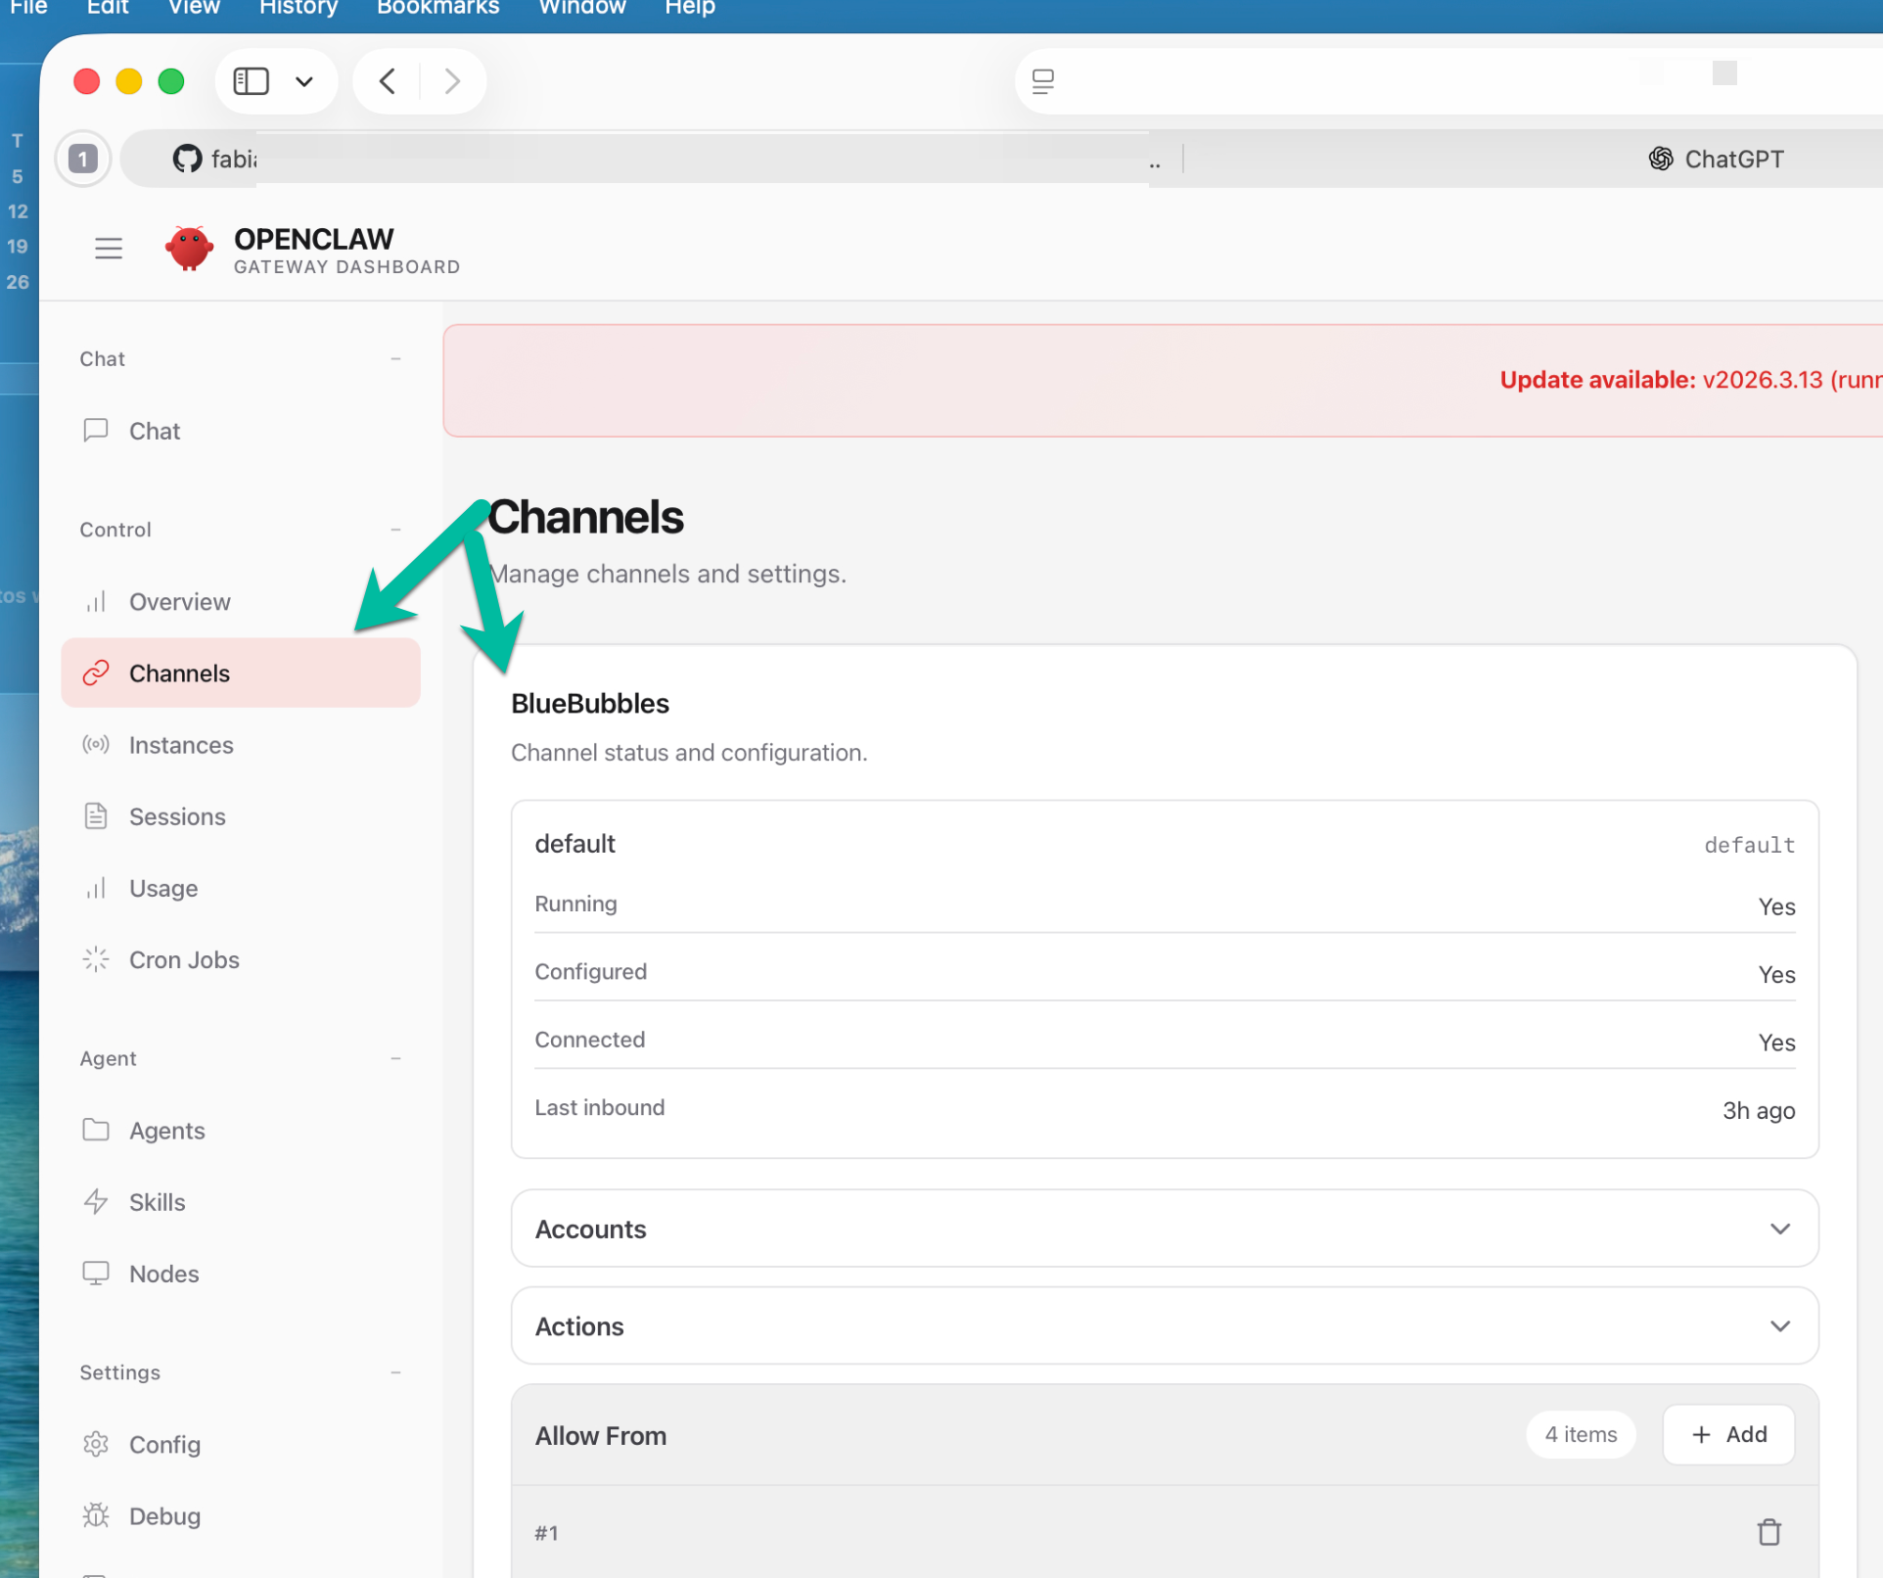
Task: Click the browser address bar
Action: (1370, 81)
